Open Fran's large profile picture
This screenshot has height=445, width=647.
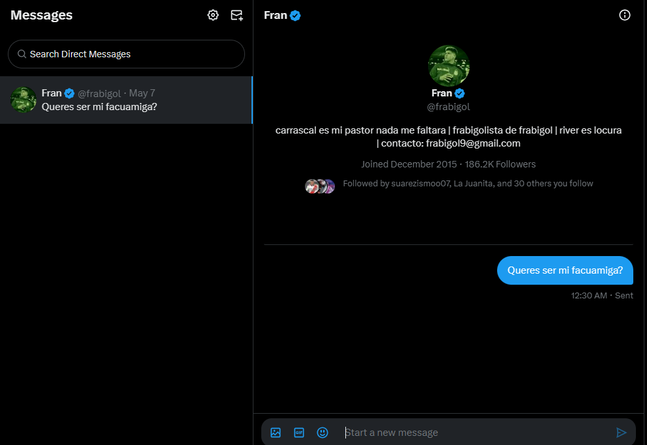pyautogui.click(x=448, y=66)
